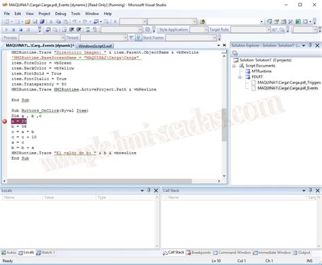The height and width of the screenshot is (265, 322).
Task: Close the Call Stack panel
Action: click(318, 190)
